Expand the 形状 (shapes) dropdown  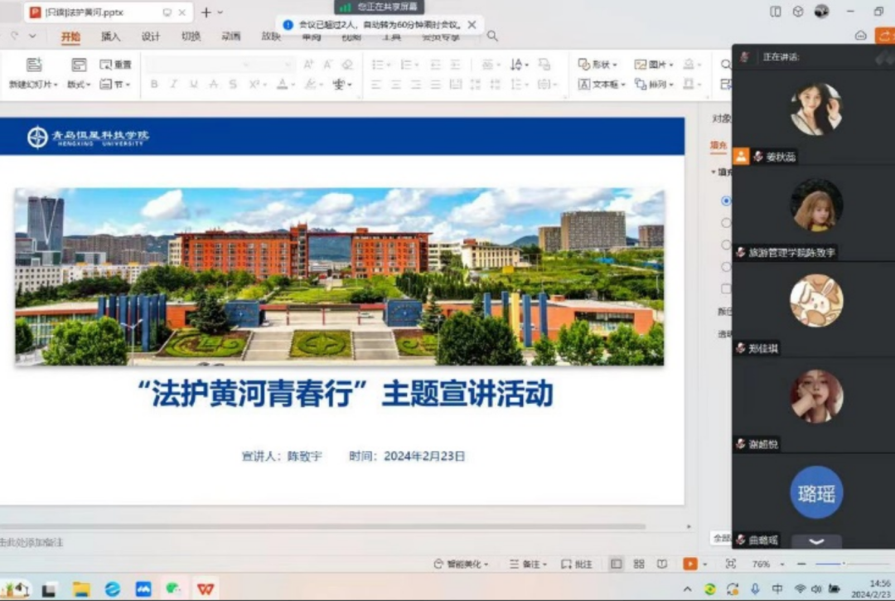pos(597,65)
